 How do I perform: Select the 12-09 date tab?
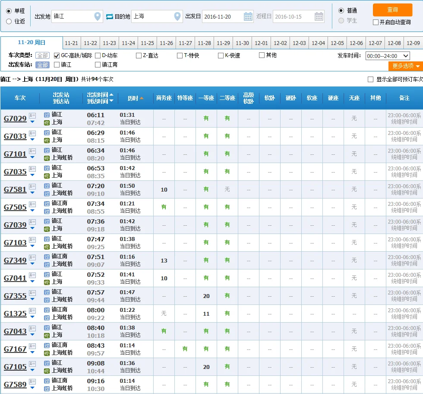pos(413,43)
